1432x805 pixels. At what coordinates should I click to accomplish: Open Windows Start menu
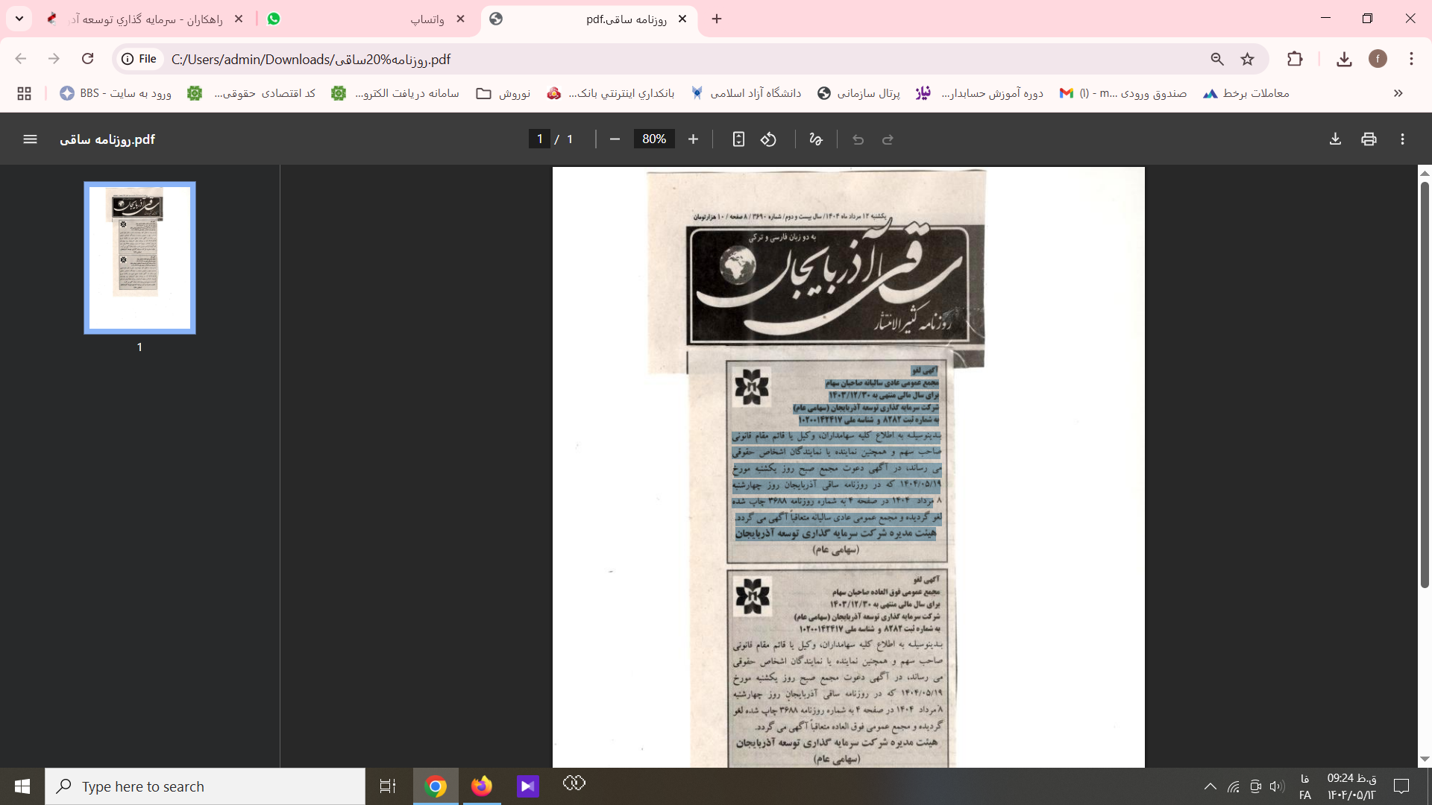pyautogui.click(x=22, y=786)
